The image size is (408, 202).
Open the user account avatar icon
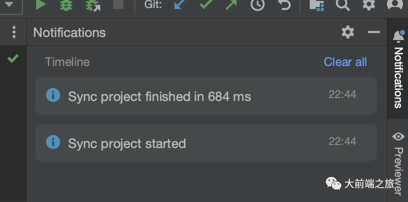395,4
